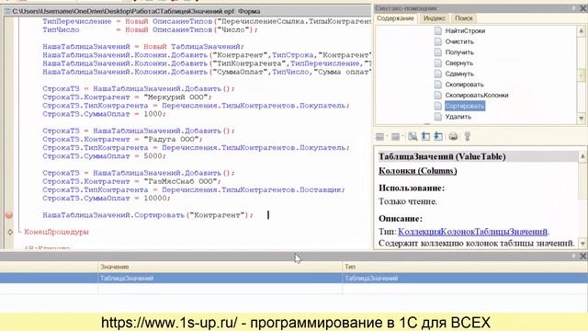Screen dimensions: 588x331
Task: Switch to the Индекс tab
Action: [x=434, y=18]
